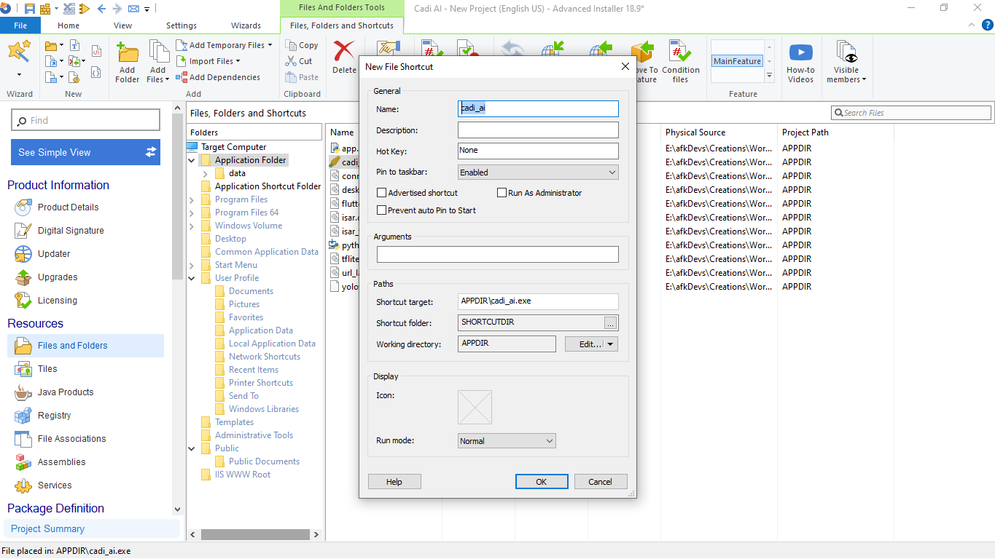Viewport: 995px width, 559px height.
Task: Click the Save icon in quick access toolbar
Action: coord(30,9)
